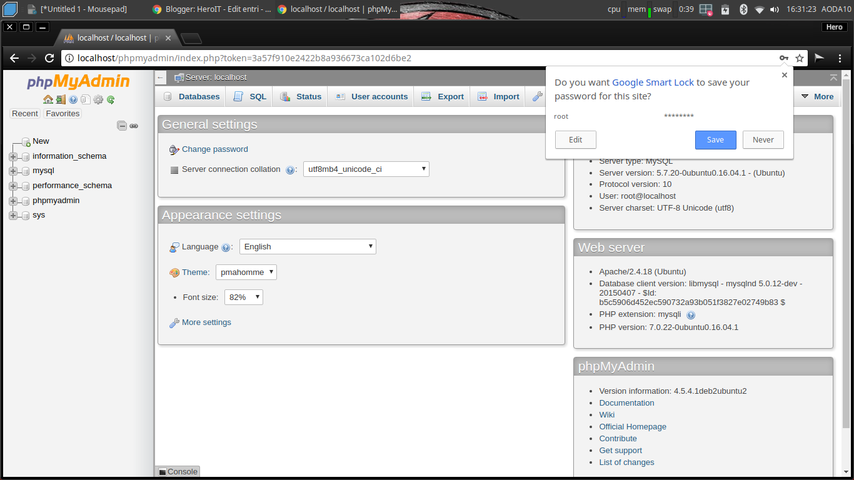Click the key icon in the address bar
This screenshot has height=480, width=854.
tap(783, 58)
